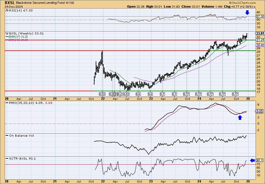Click the 4.05 PMO value tag
The height and width of the screenshot is (184, 265).
pyautogui.click(x=260, y=111)
